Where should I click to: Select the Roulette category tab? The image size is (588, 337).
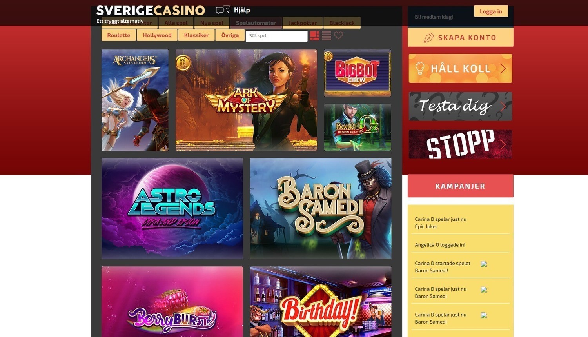pyautogui.click(x=119, y=35)
